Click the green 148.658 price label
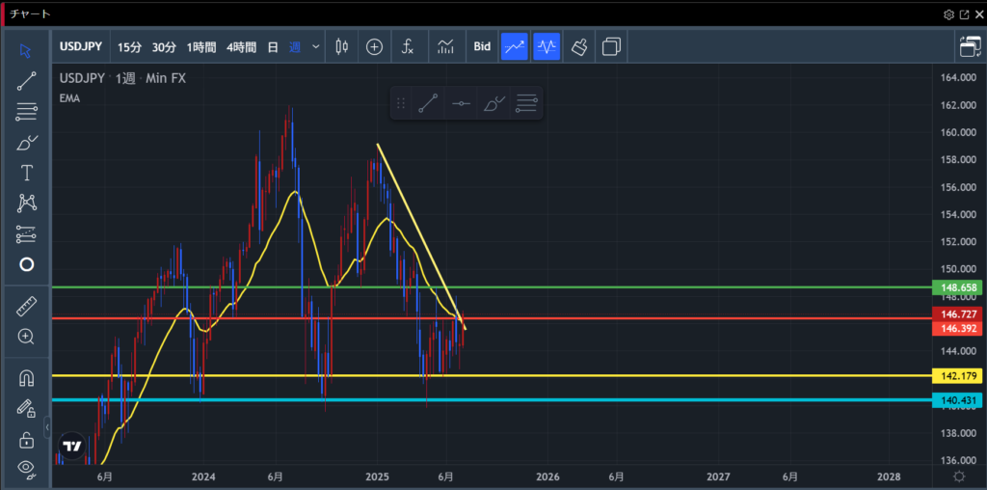Screen dimensions: 987x490 [x=958, y=287]
